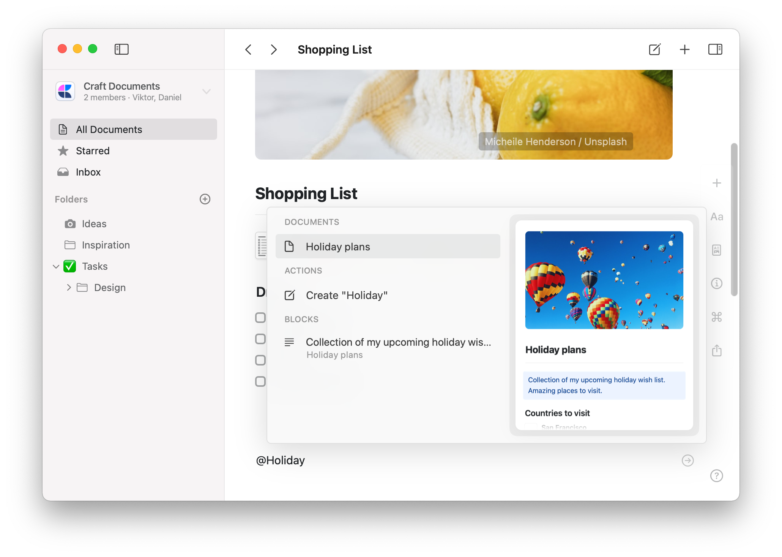Select Create Holiday action
This screenshot has width=782, height=557.
(x=346, y=295)
